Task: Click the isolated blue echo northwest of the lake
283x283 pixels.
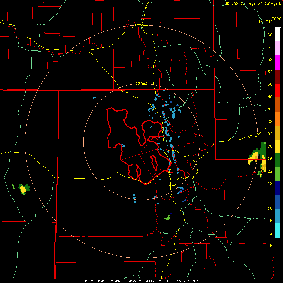Action: point(94,98)
